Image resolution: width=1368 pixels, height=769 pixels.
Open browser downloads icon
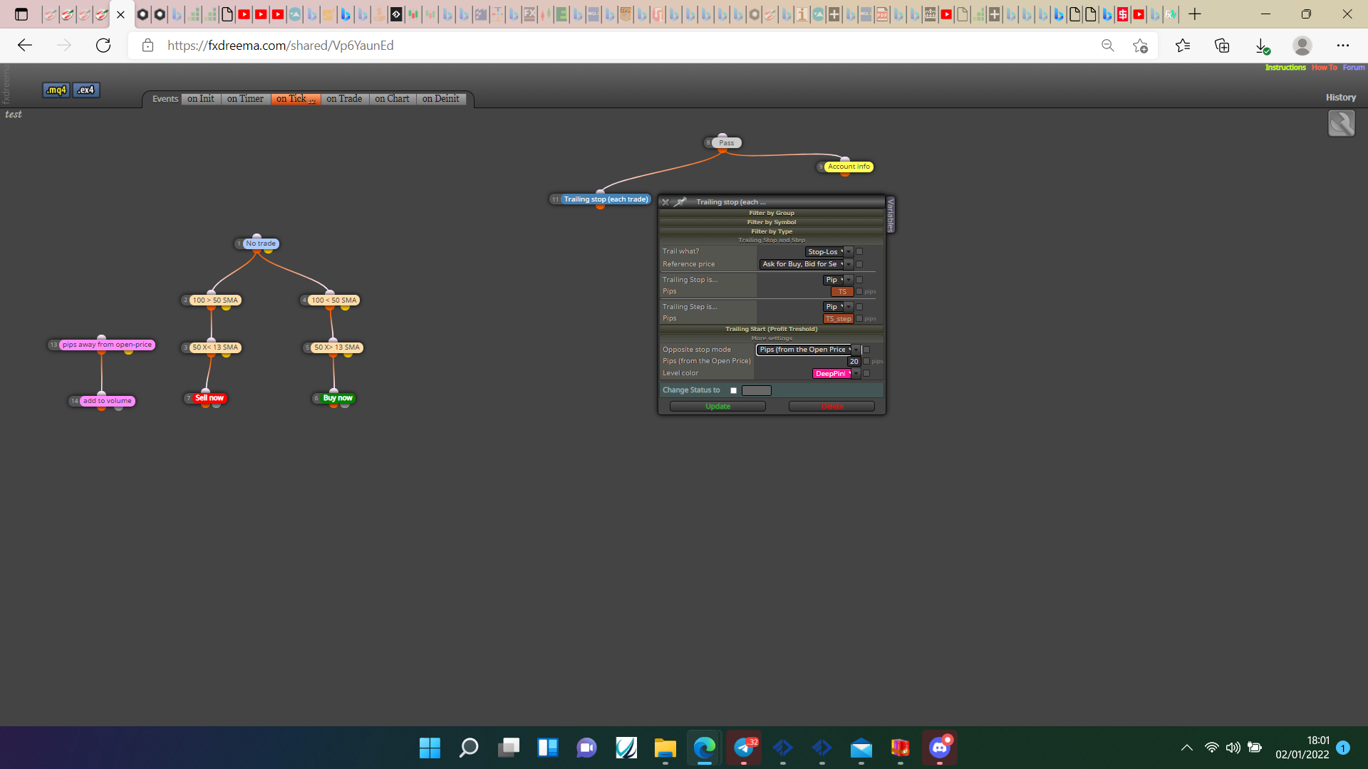click(1262, 46)
